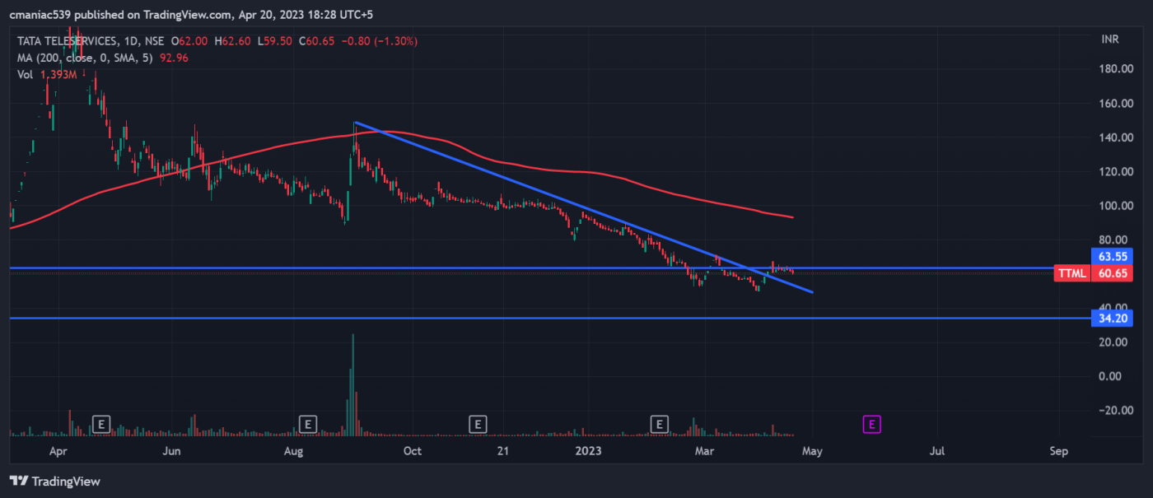Click the earnings E marker near April
1153x498 pixels.
(100, 424)
